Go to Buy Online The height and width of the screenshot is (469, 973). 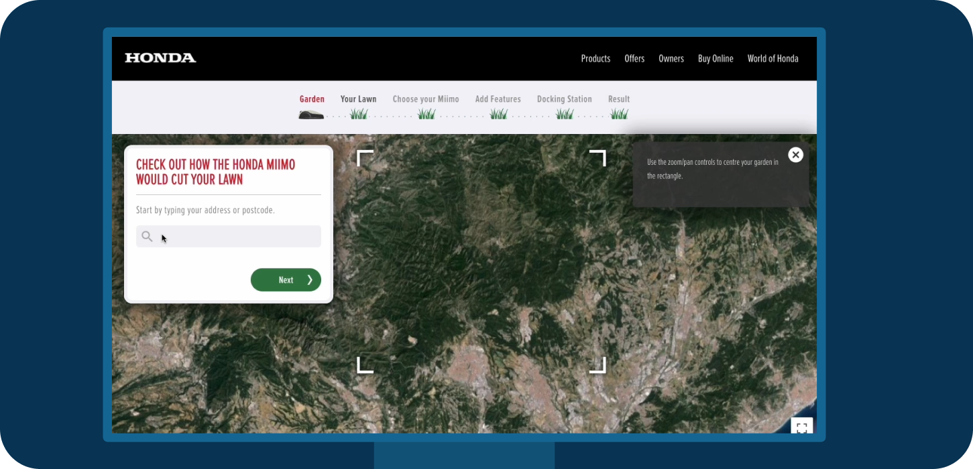click(x=716, y=59)
